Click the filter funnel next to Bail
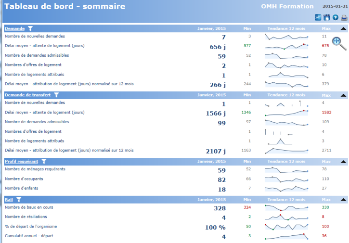The image size is (349, 243). [19, 199]
